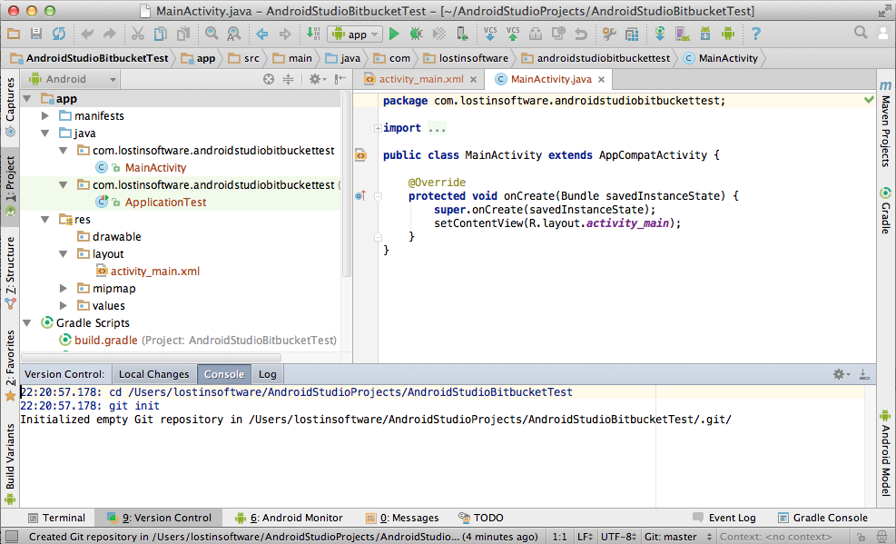Viewport: 896px width, 544px height.
Task: Click the VCS Update Project icon
Action: (490, 34)
